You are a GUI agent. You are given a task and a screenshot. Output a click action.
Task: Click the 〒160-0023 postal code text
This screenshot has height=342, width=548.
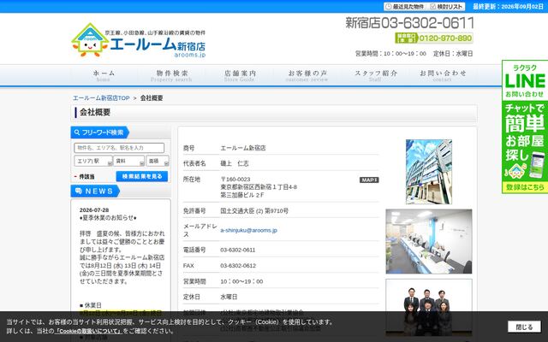click(235, 180)
